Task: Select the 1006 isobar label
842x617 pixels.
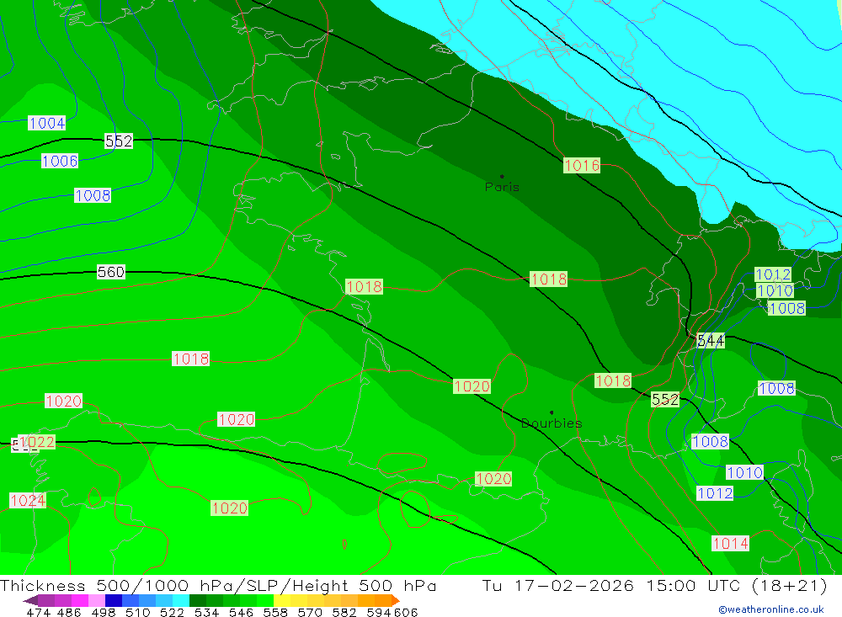Action: pyautogui.click(x=60, y=161)
